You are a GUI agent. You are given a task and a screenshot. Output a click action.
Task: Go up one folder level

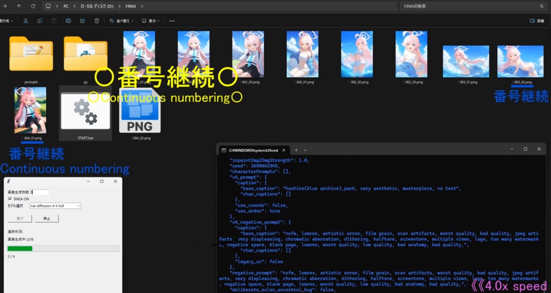(x=19, y=6)
